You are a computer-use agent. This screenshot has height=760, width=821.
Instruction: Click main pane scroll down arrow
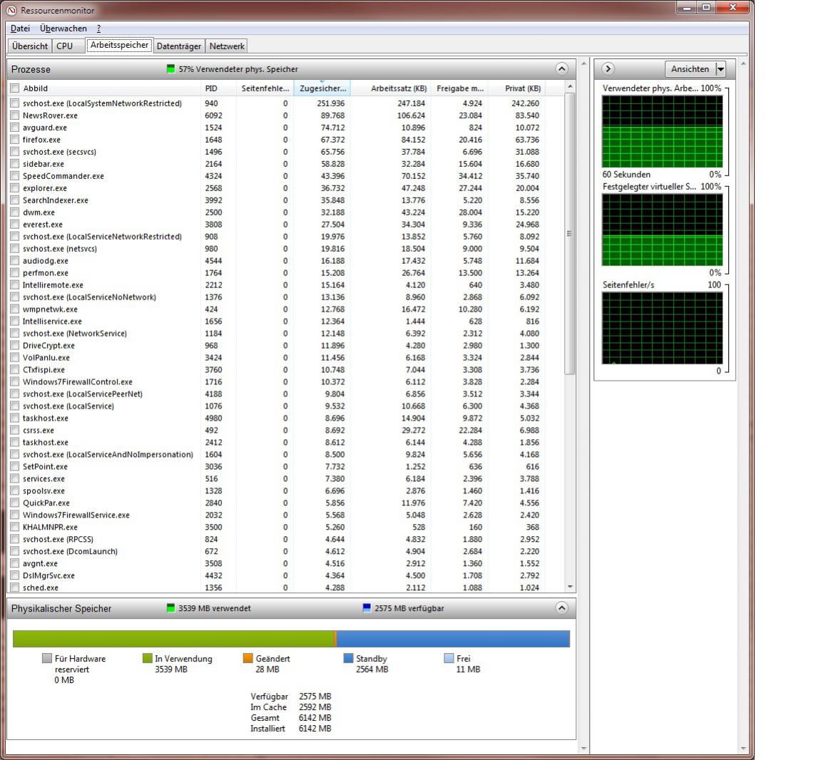click(583, 749)
